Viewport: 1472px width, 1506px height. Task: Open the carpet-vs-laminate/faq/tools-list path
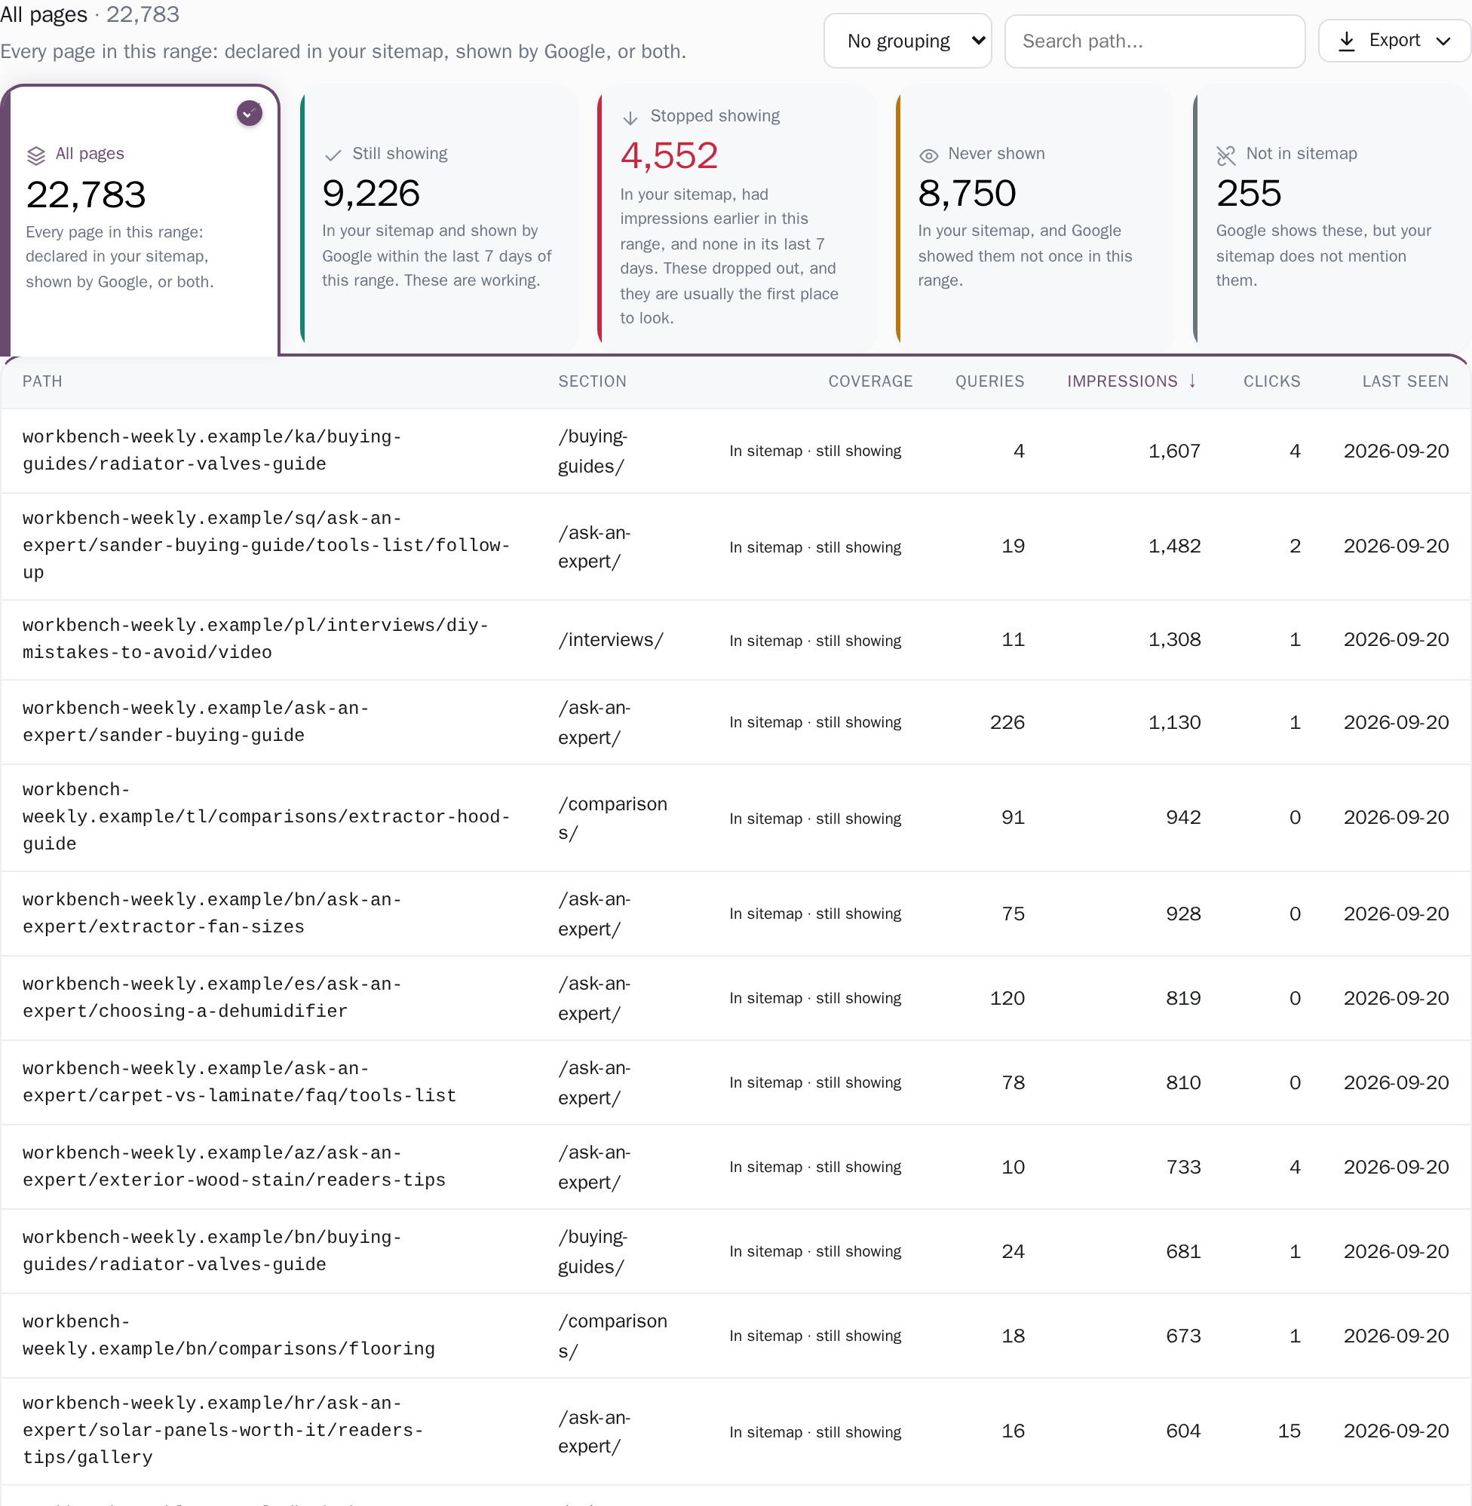tap(239, 1081)
